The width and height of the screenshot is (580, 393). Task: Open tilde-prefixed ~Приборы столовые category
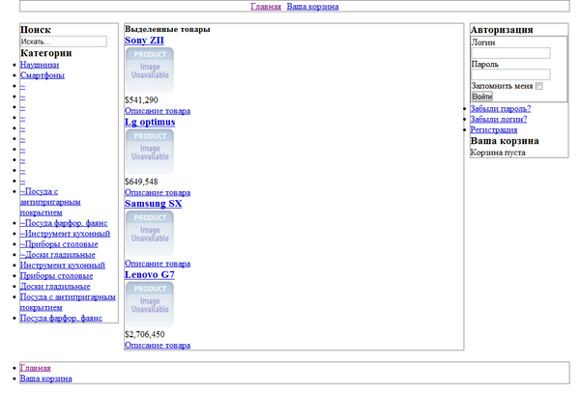pyautogui.click(x=59, y=244)
